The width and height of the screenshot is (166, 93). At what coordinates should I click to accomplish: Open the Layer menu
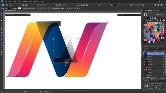coord(20,2)
